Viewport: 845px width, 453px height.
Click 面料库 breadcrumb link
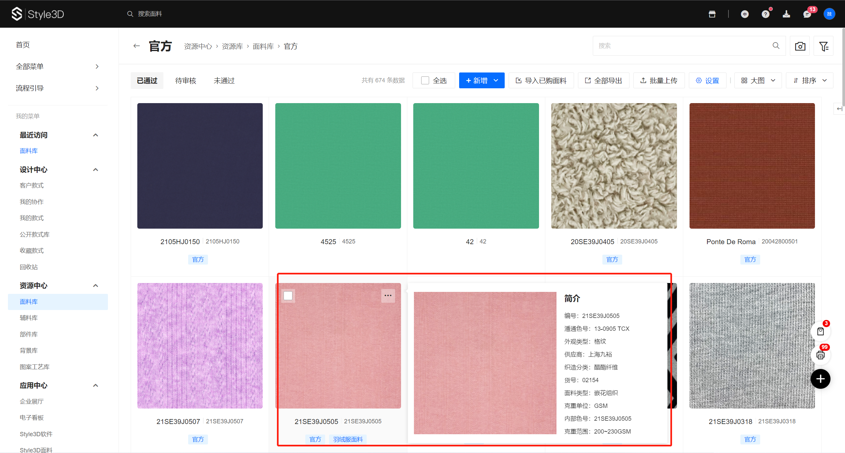(263, 46)
